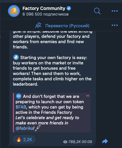Image resolution: width=122 pixels, height=148 pixels.
Task: Forward the message with share arrow
Action: click(105, 141)
